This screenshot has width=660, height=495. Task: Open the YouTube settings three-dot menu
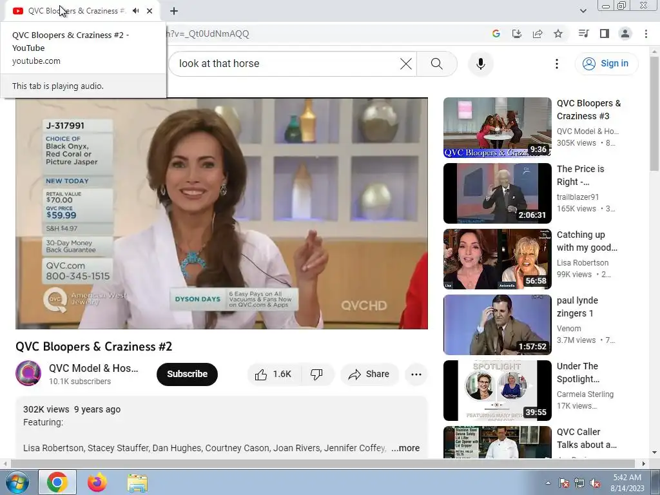556,64
